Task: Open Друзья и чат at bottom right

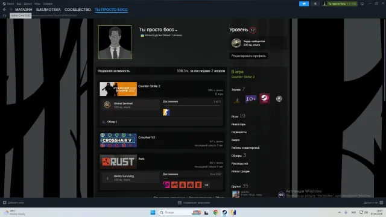Action: 373,203
